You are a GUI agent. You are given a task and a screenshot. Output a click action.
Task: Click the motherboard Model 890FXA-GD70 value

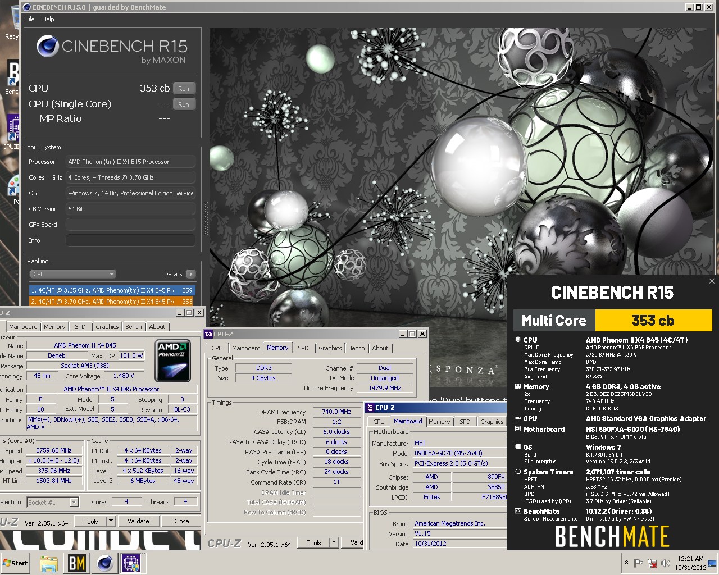tap(459, 453)
